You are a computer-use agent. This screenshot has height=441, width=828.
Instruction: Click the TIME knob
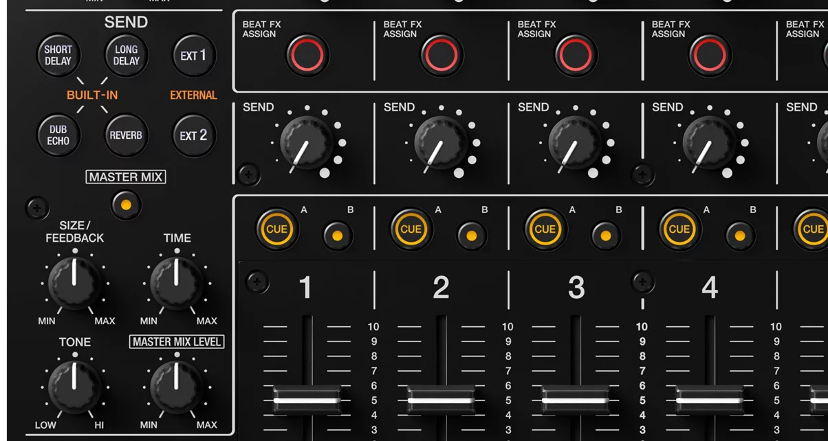(176, 283)
